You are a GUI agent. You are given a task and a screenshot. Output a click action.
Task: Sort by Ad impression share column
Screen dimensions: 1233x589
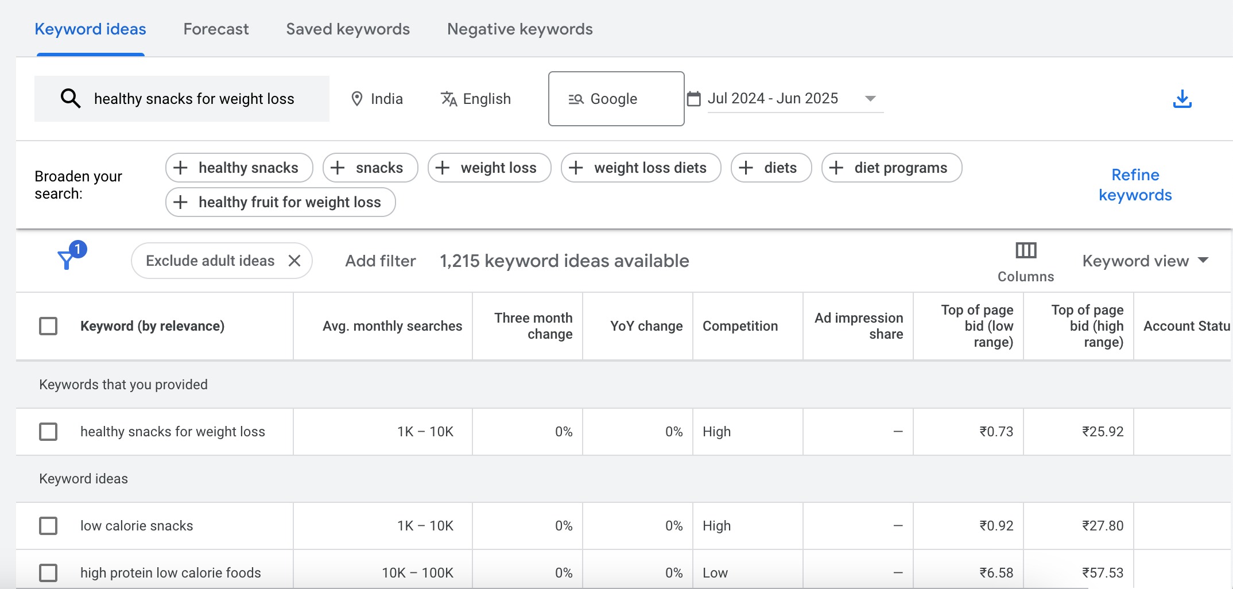coord(858,326)
